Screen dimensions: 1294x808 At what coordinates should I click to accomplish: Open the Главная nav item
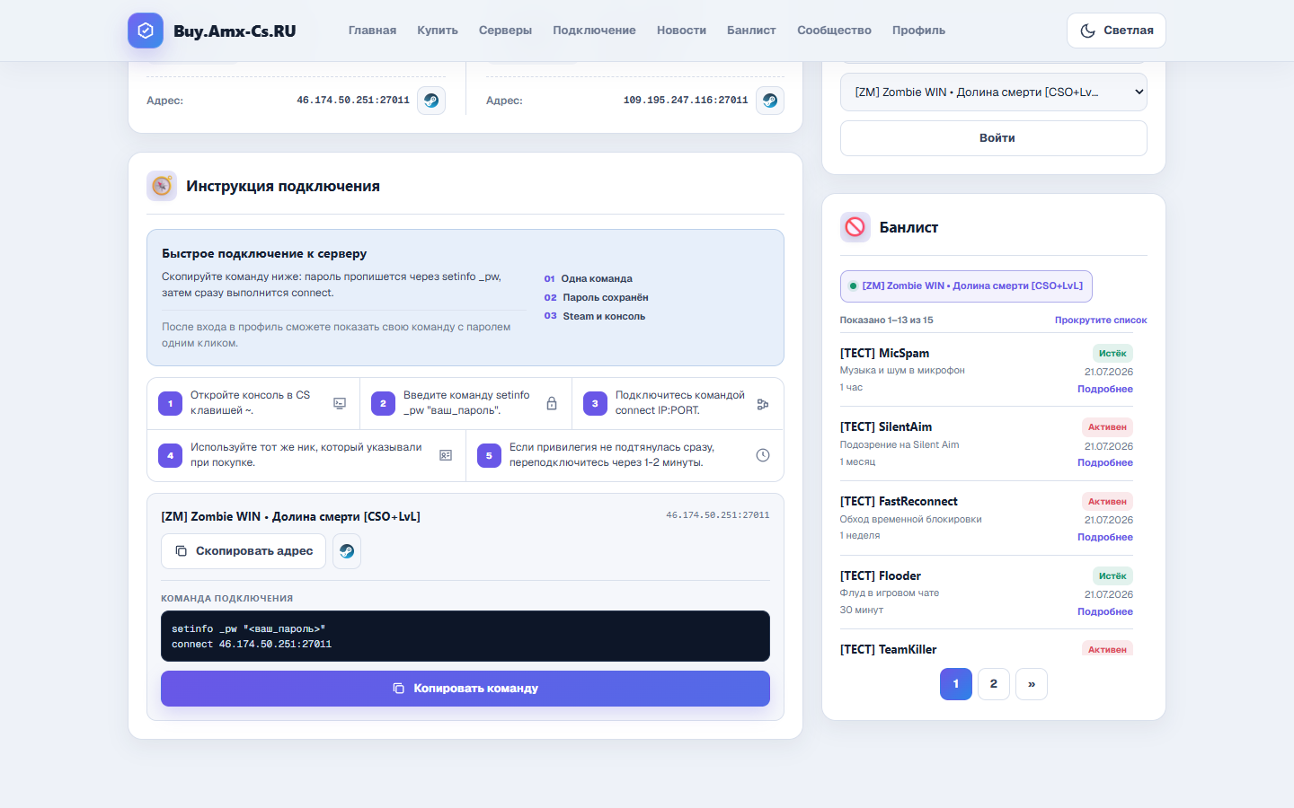(x=372, y=31)
